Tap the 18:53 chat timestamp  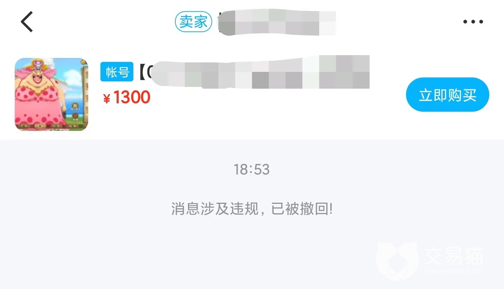pos(252,170)
